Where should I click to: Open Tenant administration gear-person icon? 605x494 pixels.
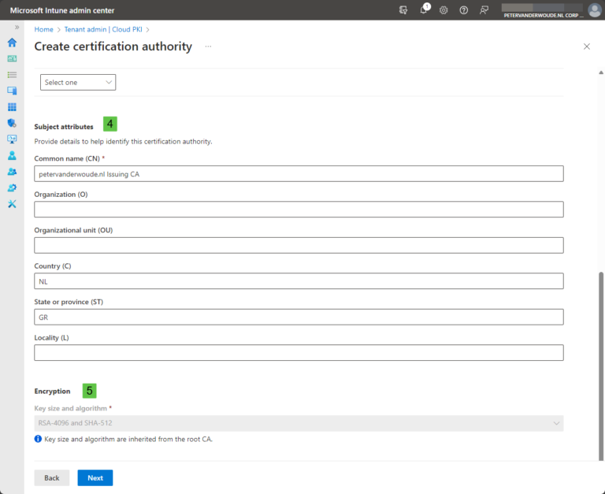pos(12,188)
